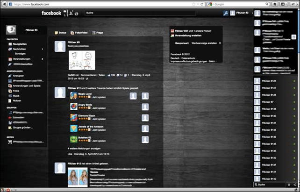Open the wrench settings icon in the header
Image resolution: width=300 pixels, height=192 pixels.
point(226,13)
